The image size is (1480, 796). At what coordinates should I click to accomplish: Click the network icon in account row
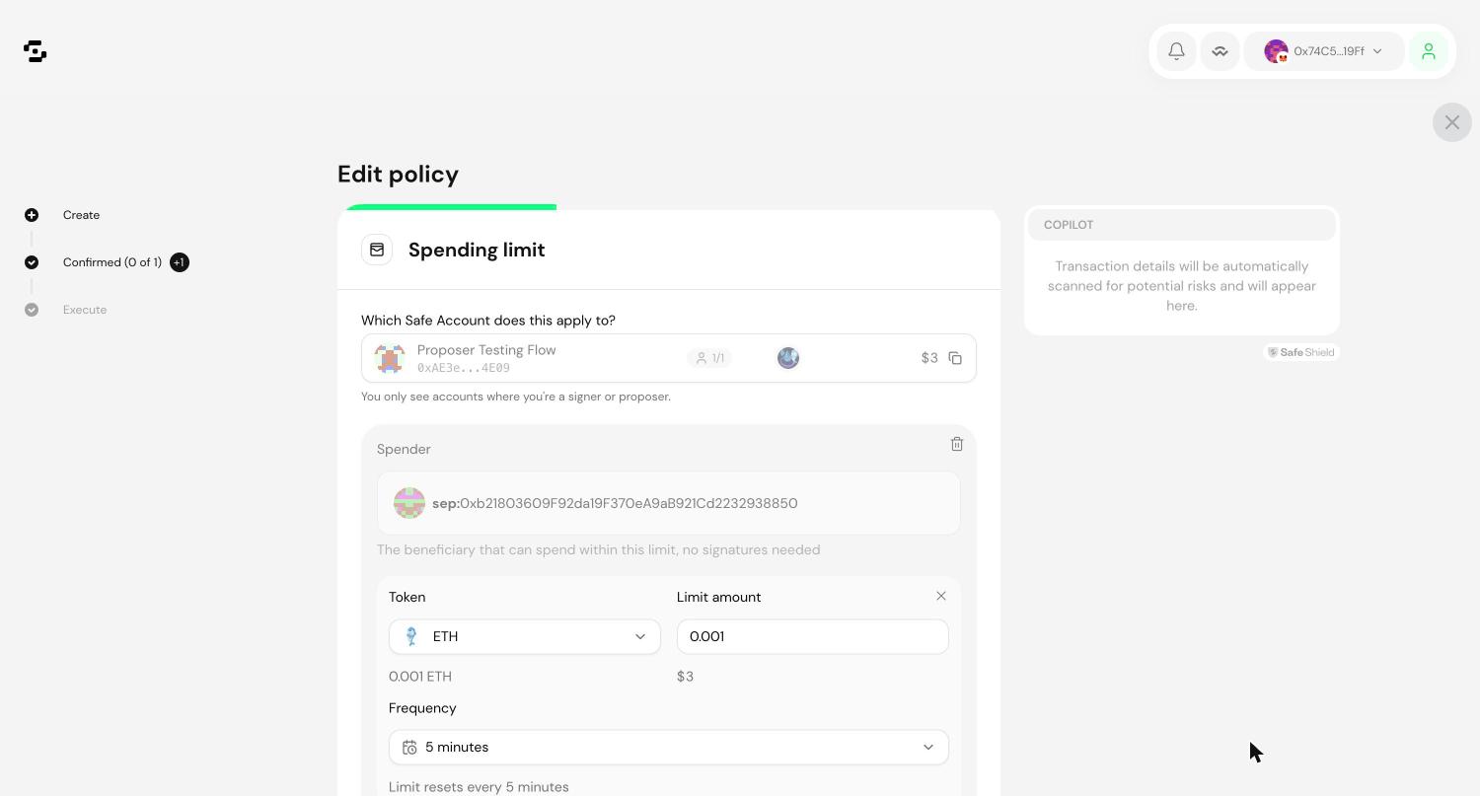(787, 358)
